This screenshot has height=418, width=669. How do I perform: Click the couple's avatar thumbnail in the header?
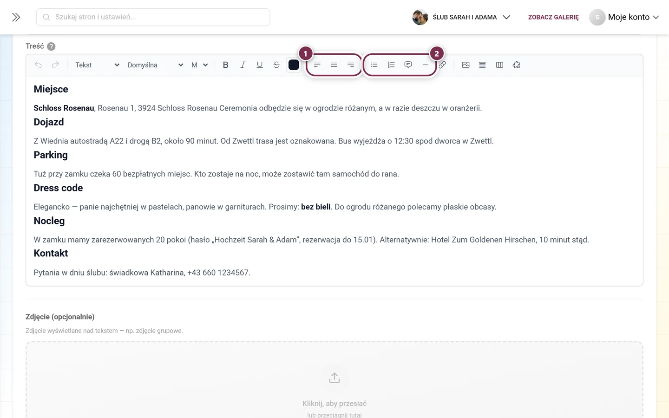(420, 17)
